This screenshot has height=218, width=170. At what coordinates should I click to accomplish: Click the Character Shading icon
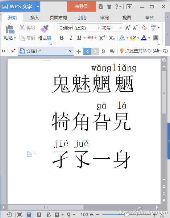[x=156, y=38]
